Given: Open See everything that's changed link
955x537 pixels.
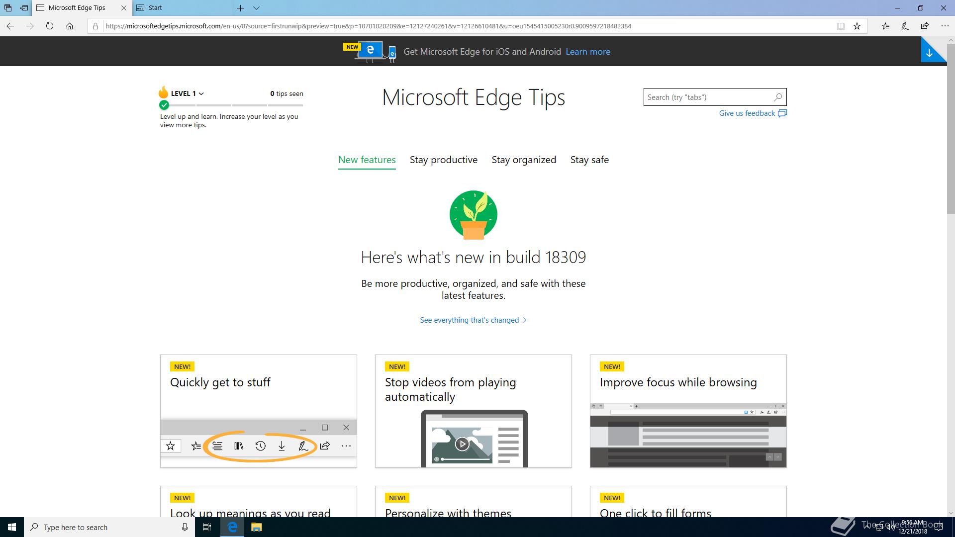Looking at the screenshot, I should [x=473, y=320].
